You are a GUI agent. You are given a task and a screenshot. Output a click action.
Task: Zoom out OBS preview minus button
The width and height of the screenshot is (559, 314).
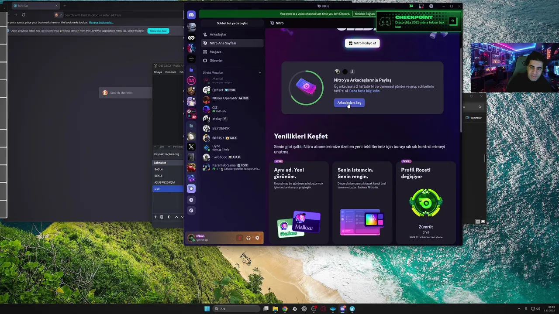click(x=155, y=147)
